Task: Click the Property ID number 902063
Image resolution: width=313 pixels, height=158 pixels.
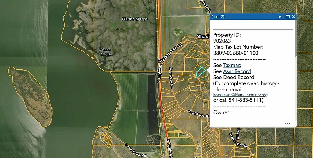Action: [x=222, y=41]
